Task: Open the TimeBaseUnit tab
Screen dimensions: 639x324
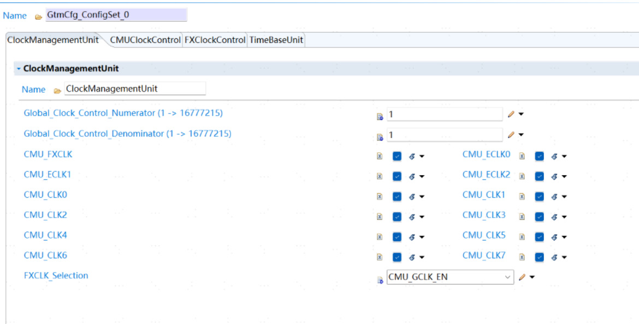Action: point(276,40)
